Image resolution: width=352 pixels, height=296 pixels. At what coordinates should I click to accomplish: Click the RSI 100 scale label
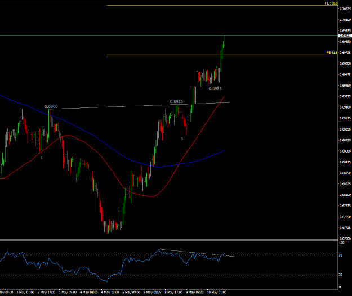[341, 243]
